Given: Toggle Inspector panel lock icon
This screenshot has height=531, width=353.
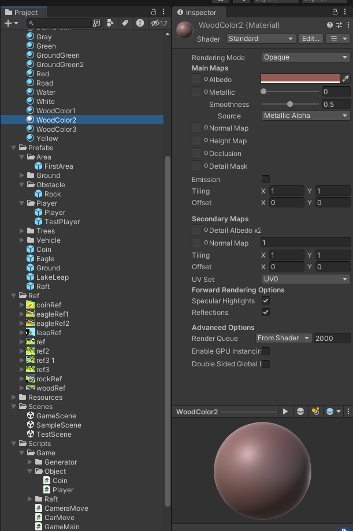Looking at the screenshot, I should tap(335, 12).
